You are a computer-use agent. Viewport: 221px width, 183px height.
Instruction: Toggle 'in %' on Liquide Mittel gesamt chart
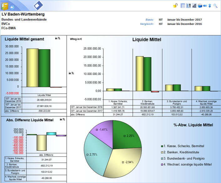click(x=58, y=38)
